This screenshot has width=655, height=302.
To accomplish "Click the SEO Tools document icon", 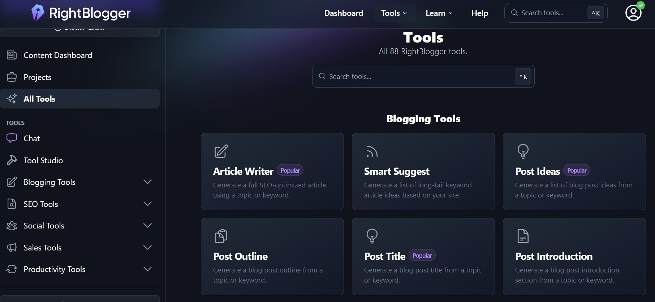I will point(12,204).
